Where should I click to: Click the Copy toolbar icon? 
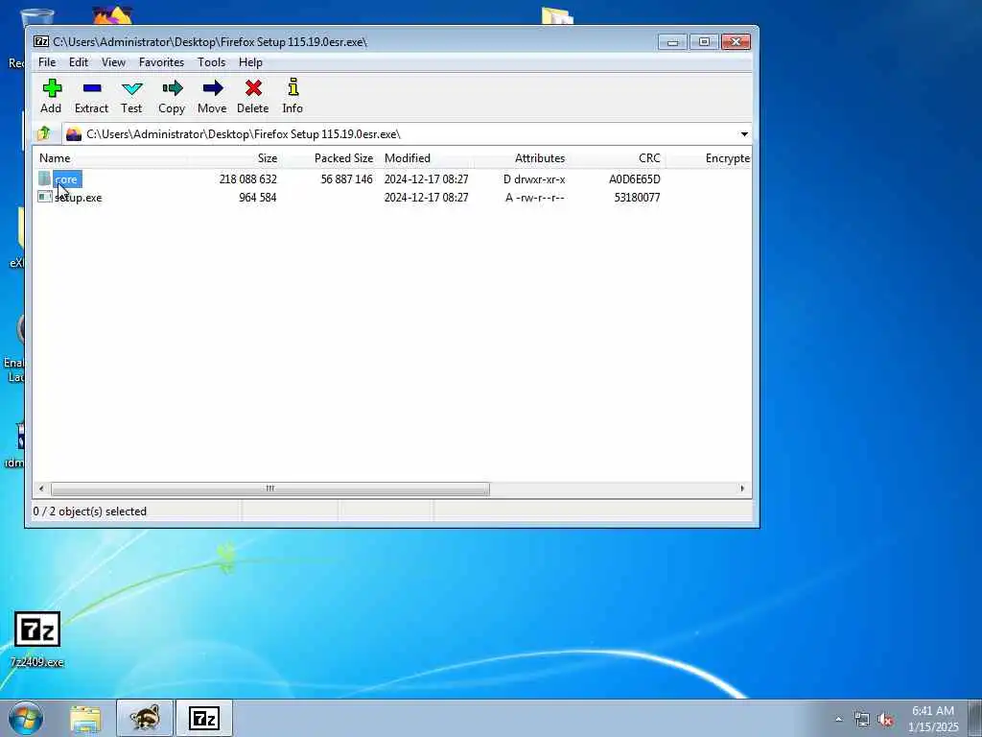[x=172, y=88]
